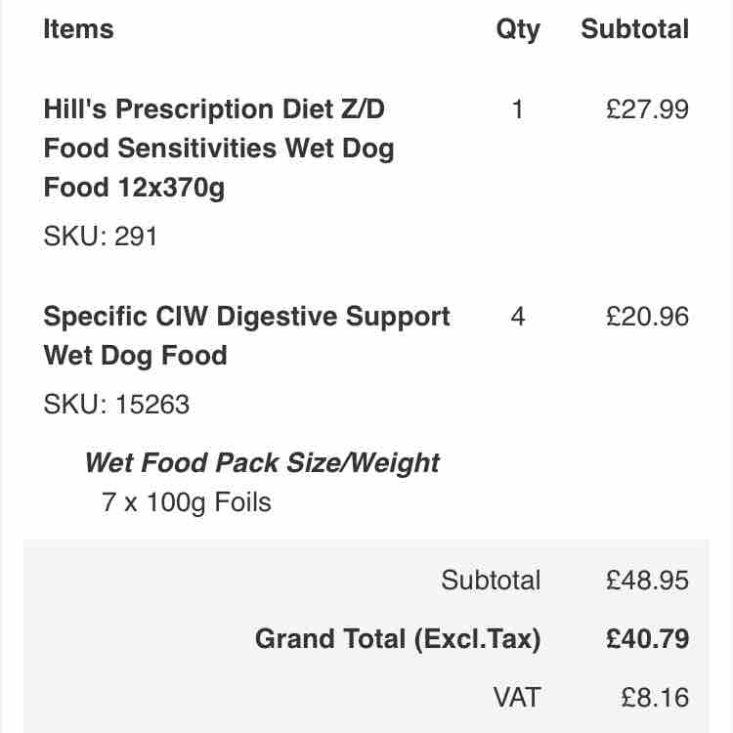This screenshot has height=733, width=733.
Task: Click the Grand Total (Excl.Tax) label
Action: [x=398, y=639]
